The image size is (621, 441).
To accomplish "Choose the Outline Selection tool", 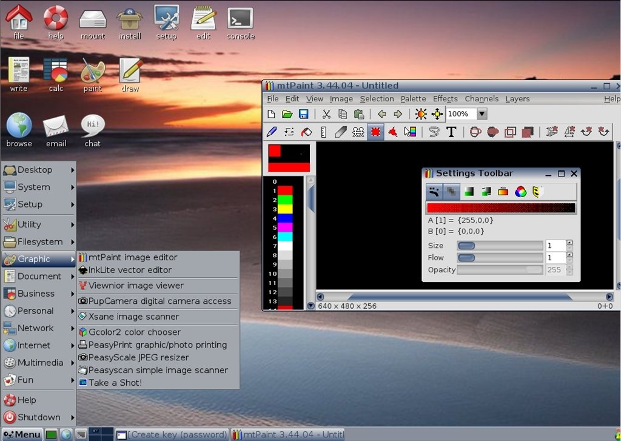I will pyautogui.click(x=510, y=132).
